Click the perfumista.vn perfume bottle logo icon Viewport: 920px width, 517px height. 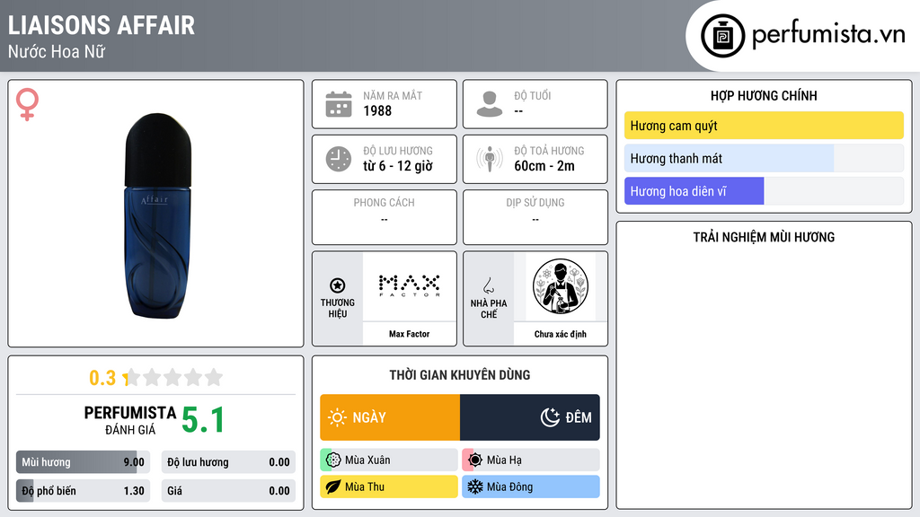722,36
